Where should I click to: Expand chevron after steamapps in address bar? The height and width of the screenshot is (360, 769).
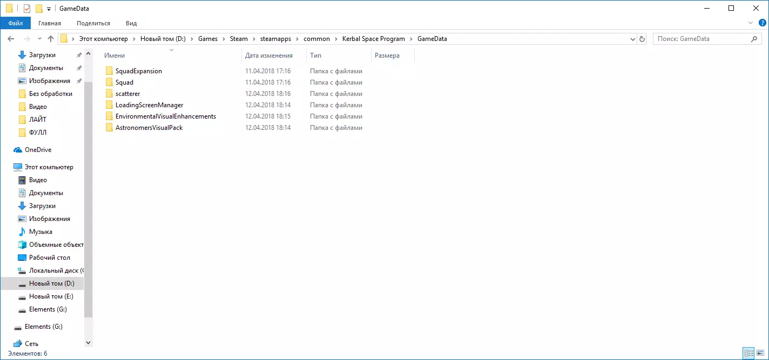[x=297, y=39]
